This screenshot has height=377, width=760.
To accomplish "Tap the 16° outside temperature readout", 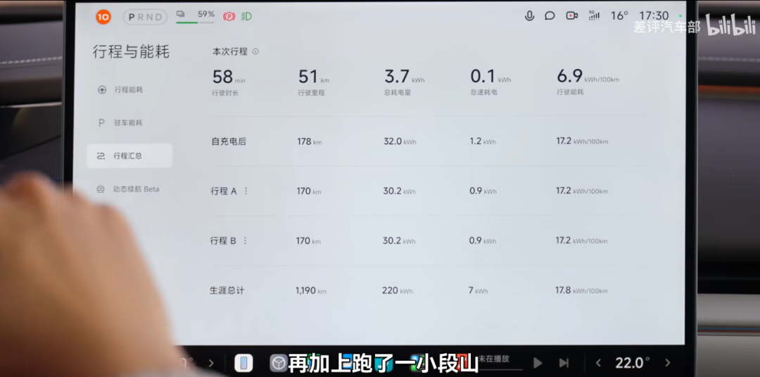I will (619, 16).
